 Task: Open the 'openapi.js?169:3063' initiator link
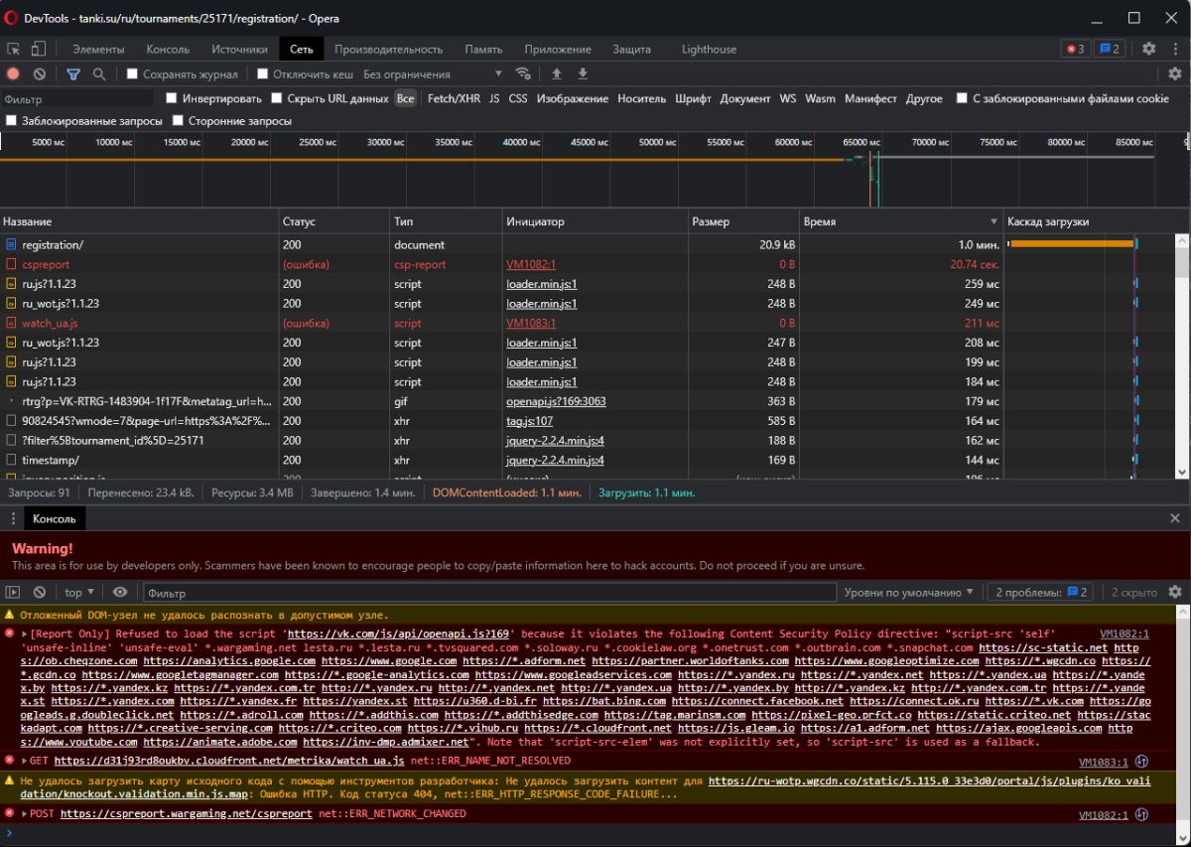556,401
